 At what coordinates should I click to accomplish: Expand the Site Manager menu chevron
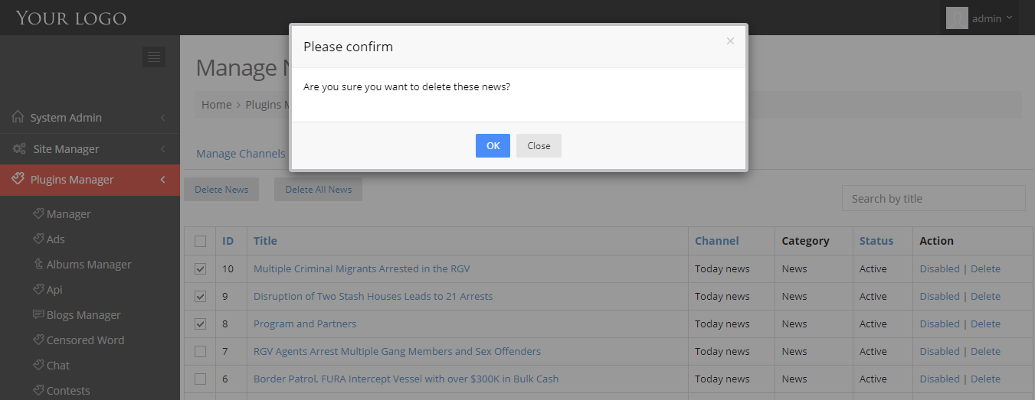click(x=163, y=148)
